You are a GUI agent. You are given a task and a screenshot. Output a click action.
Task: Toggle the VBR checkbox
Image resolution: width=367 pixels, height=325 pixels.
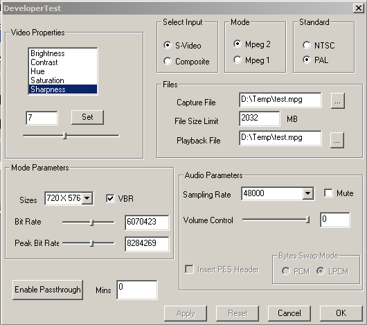(x=110, y=199)
